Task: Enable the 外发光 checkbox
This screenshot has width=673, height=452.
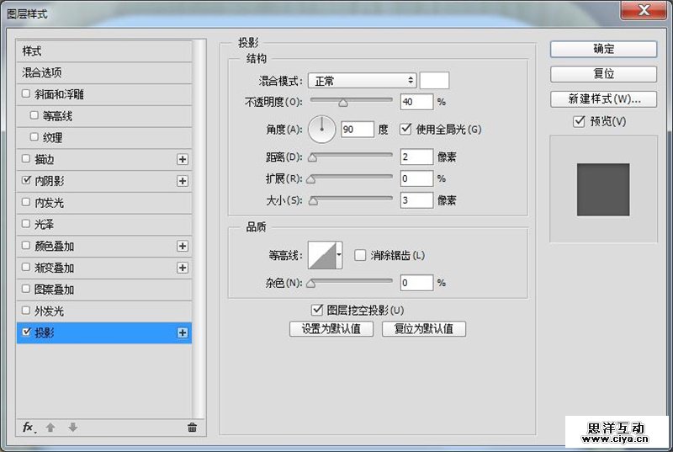Action: click(x=26, y=311)
